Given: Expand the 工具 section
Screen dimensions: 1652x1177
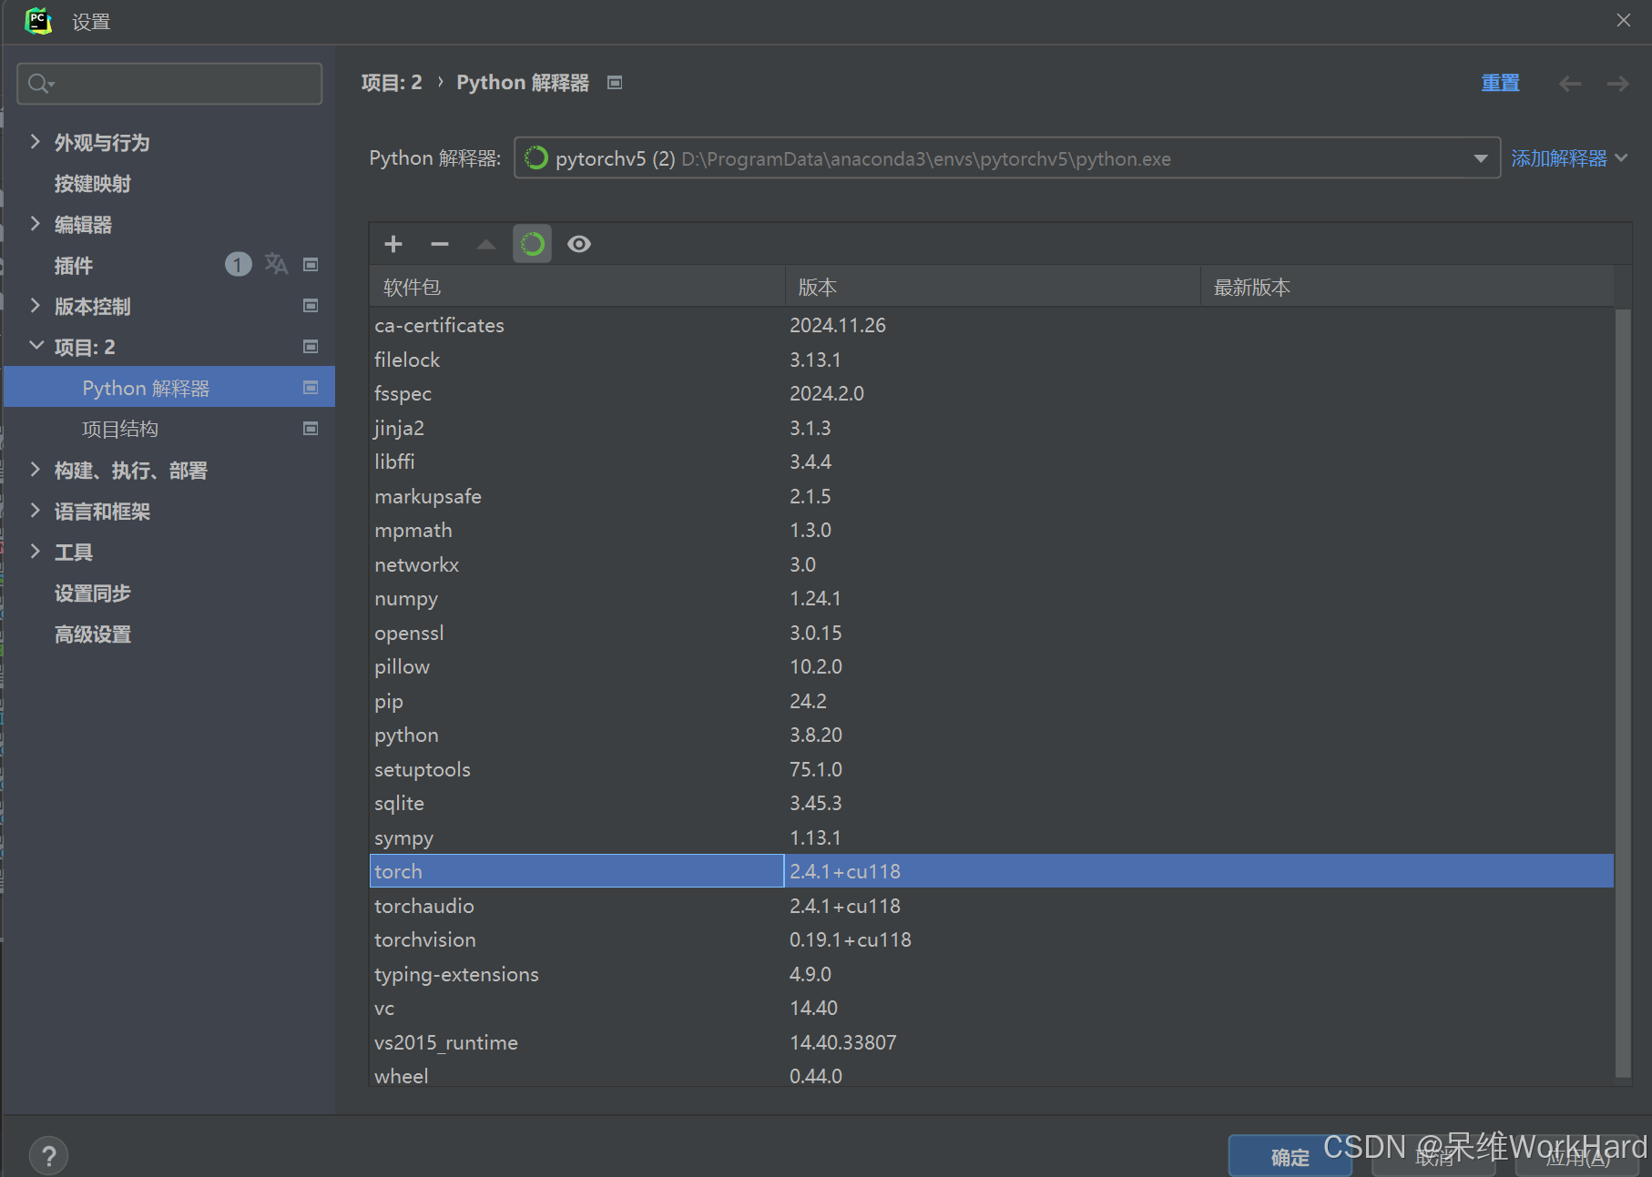Looking at the screenshot, I should [36, 551].
